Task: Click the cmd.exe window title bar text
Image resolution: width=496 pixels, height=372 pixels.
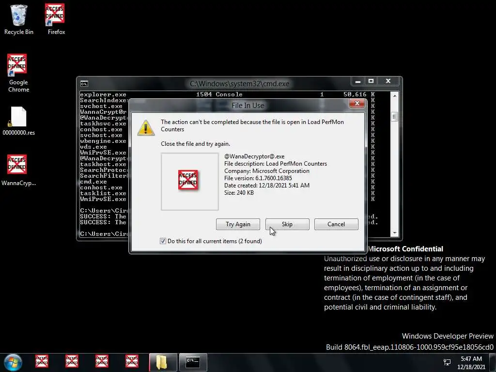Action: click(x=239, y=84)
